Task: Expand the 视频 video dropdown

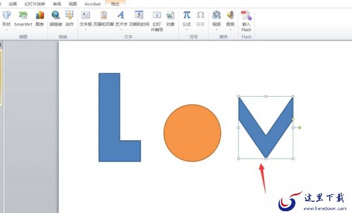Action: tap(216, 29)
